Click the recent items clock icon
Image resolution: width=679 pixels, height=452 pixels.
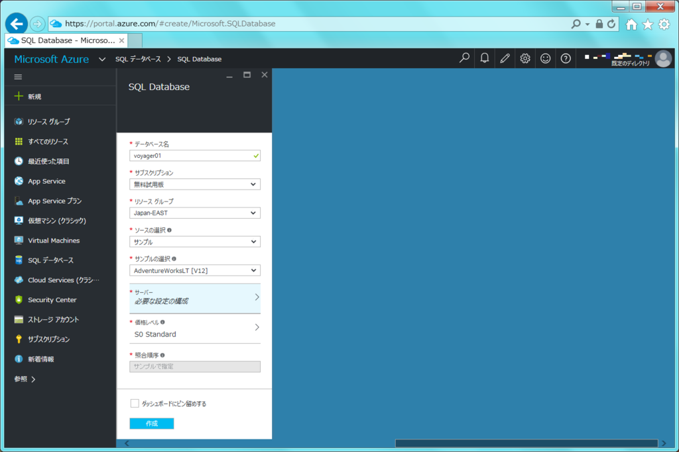19,161
